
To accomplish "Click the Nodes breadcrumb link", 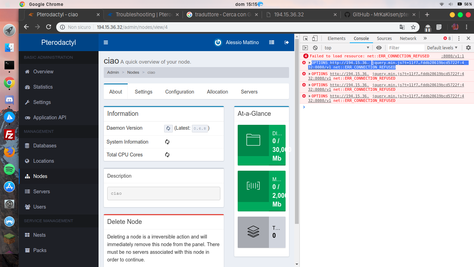I will [133, 72].
